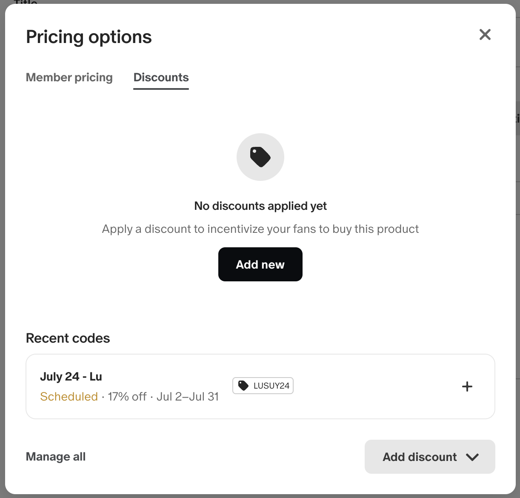Close the Pricing options dialog
Screen dimensions: 520x498
485,34
